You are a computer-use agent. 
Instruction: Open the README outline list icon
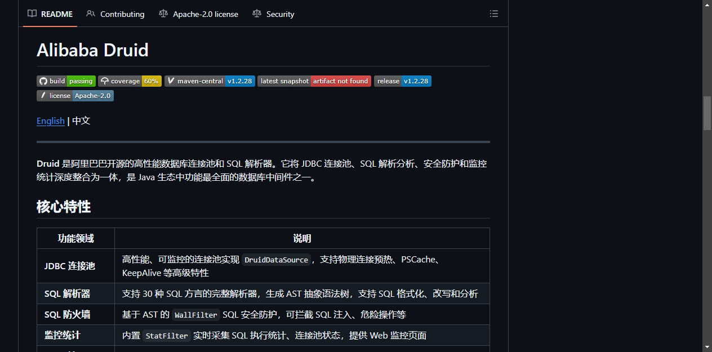494,14
